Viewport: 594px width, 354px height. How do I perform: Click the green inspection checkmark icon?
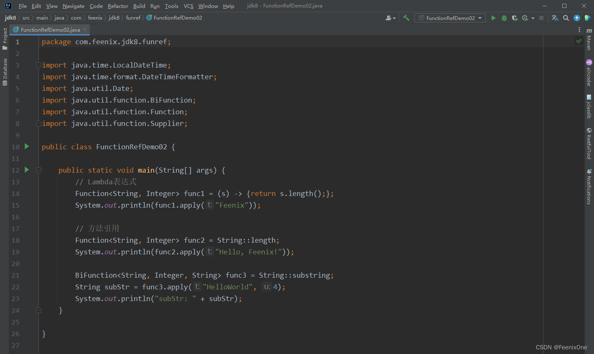tap(579, 41)
